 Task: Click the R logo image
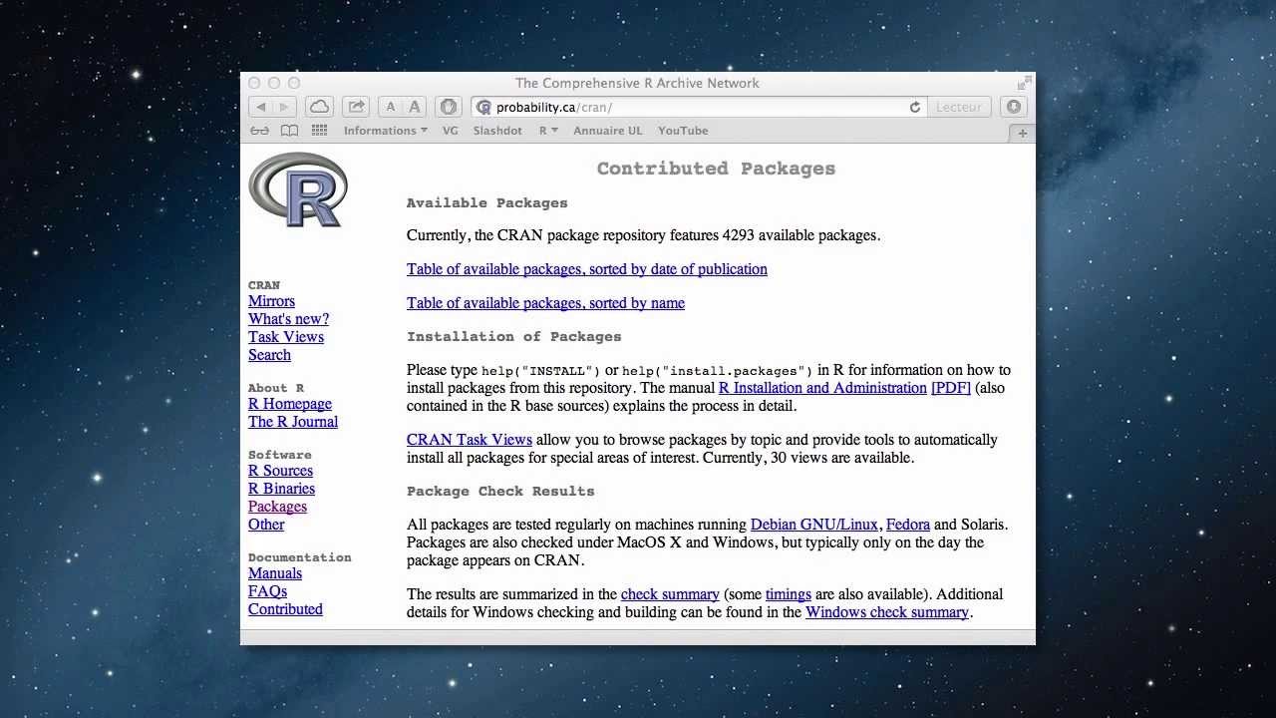[298, 189]
